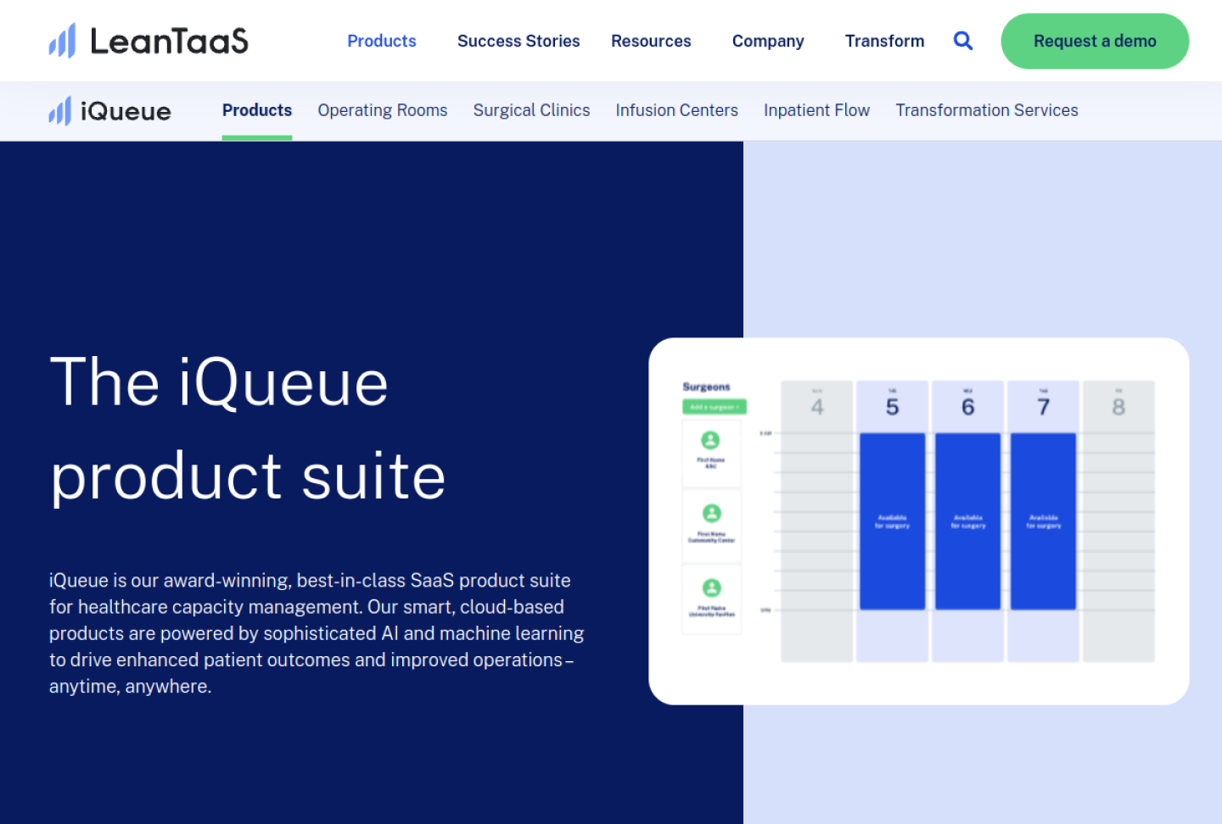Viewport: 1222px width, 824px height.
Task: Select day 5 in the calendar header
Action: click(x=893, y=406)
